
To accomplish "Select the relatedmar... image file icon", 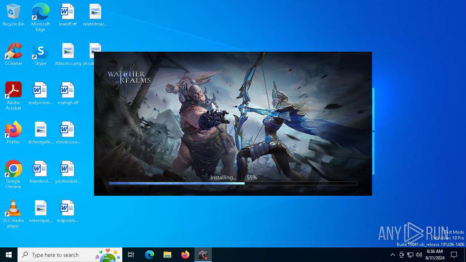I will pyautogui.click(x=95, y=15).
